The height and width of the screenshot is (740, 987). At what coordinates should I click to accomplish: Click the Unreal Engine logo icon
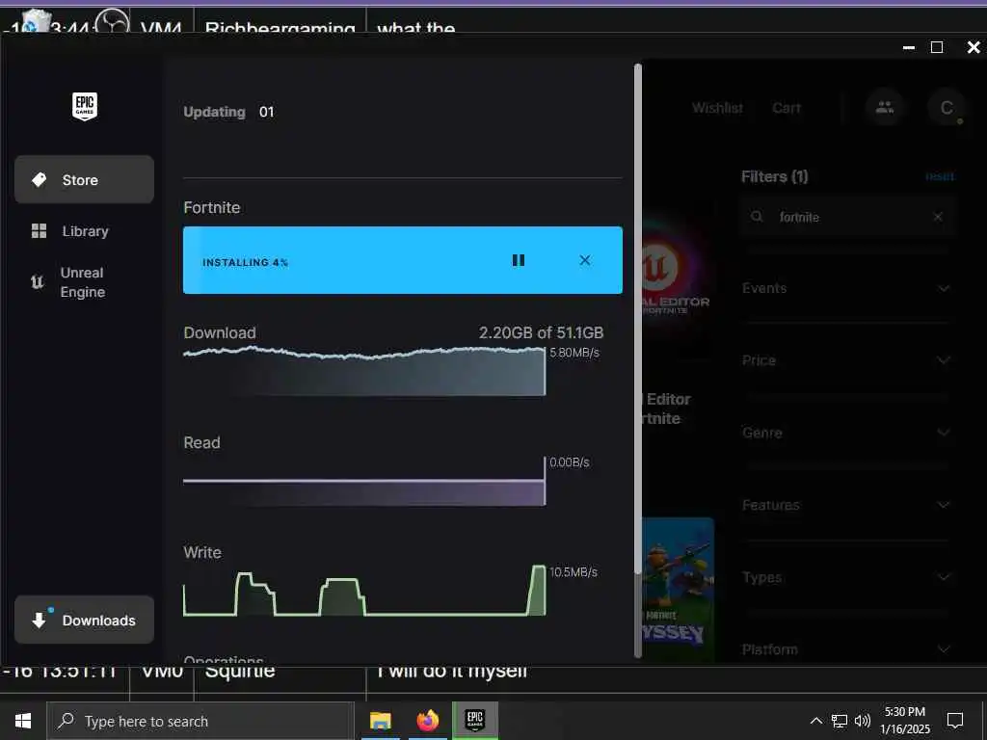click(x=38, y=282)
